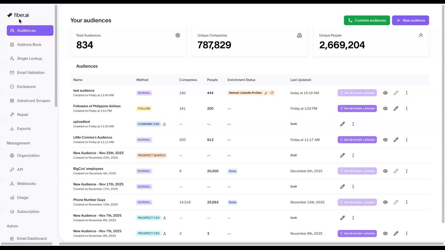Edit Little Comma's Audience
445x250 pixels.
point(396,140)
